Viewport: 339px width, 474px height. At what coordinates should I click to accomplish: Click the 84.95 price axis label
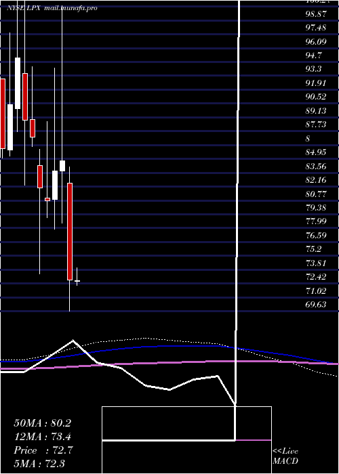coord(316,152)
